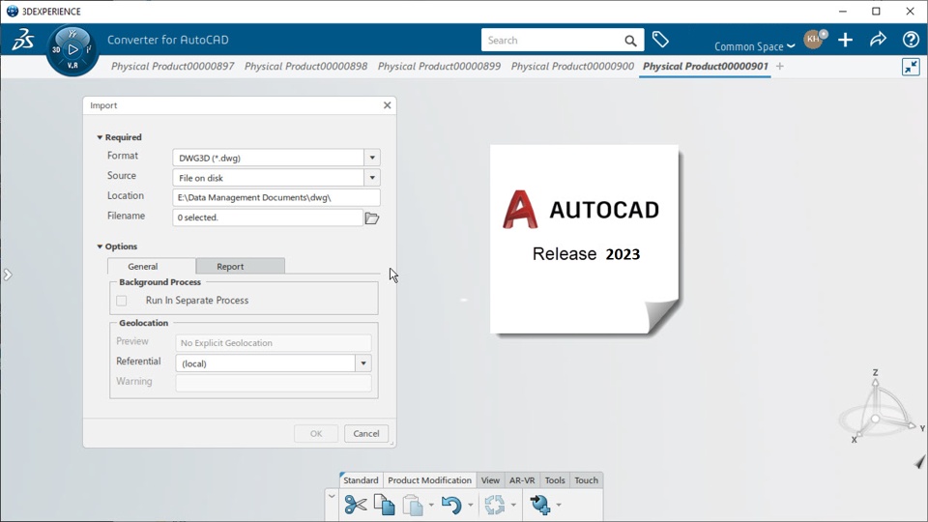Click the Share arrow icon
Screen dimensions: 928x522
pos(878,40)
